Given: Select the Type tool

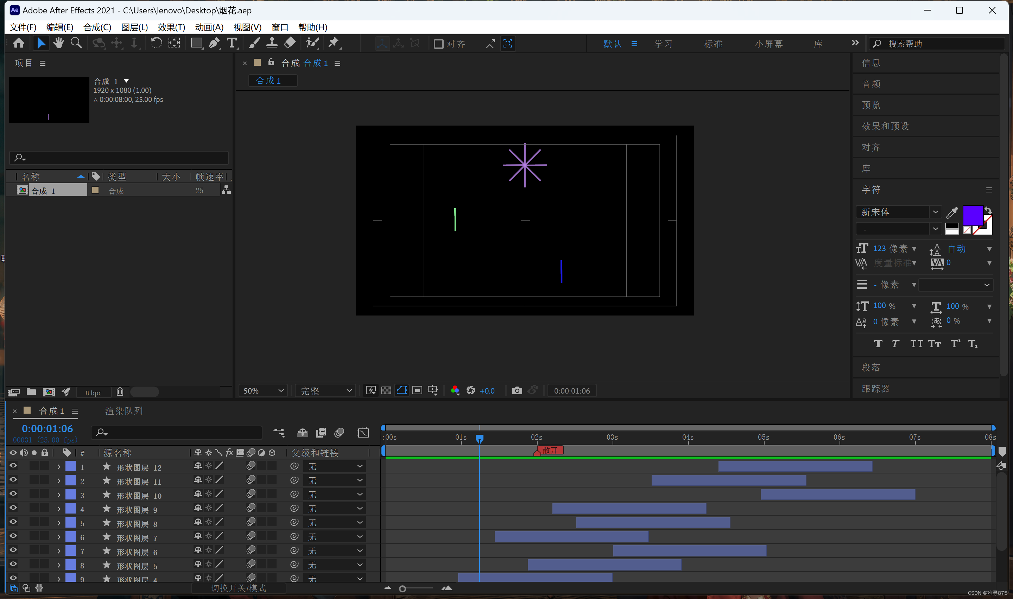Looking at the screenshot, I should click(232, 43).
